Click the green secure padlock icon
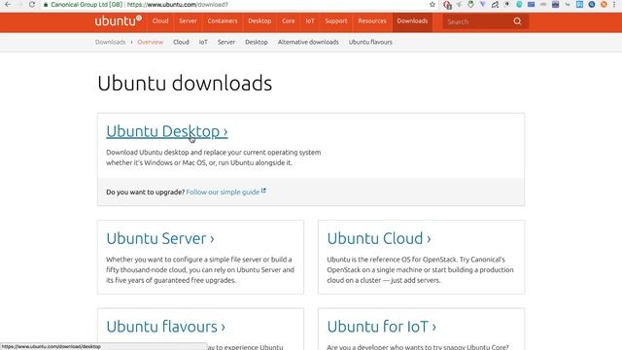This screenshot has width=622, height=350. (46, 5)
